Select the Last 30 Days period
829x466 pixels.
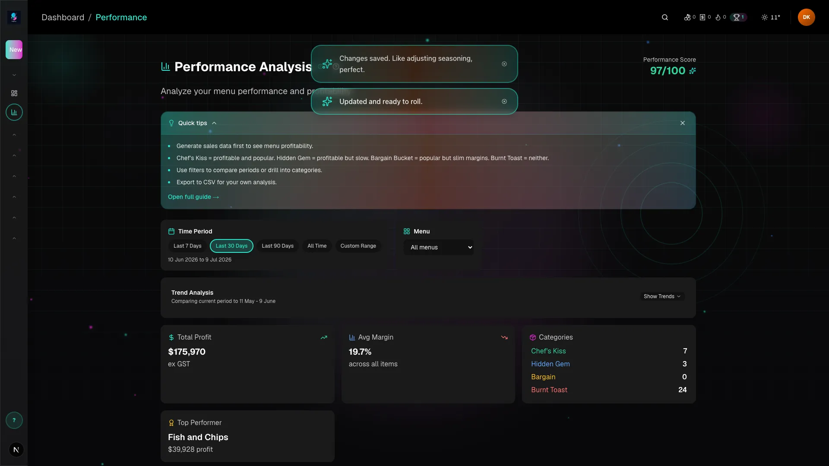click(x=231, y=246)
